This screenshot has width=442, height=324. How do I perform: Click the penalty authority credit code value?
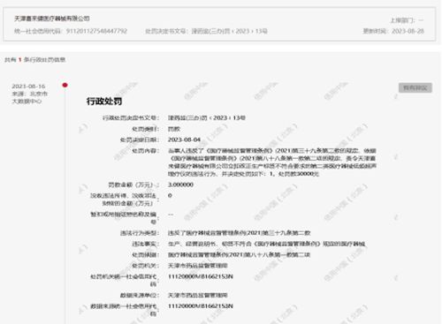pyautogui.click(x=201, y=276)
